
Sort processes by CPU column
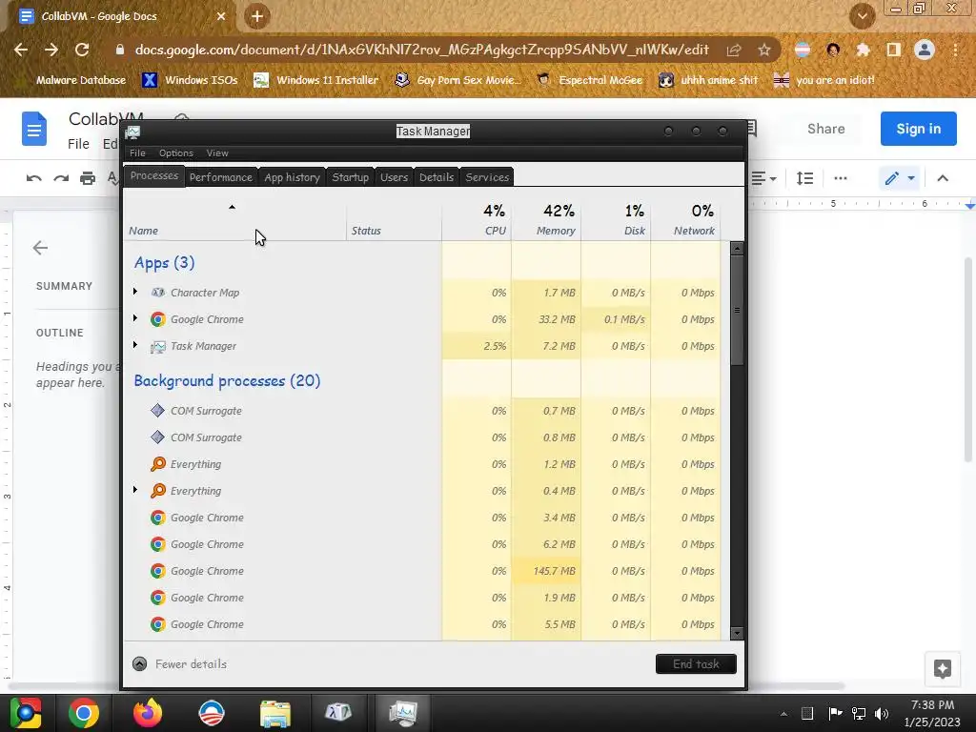point(477,220)
